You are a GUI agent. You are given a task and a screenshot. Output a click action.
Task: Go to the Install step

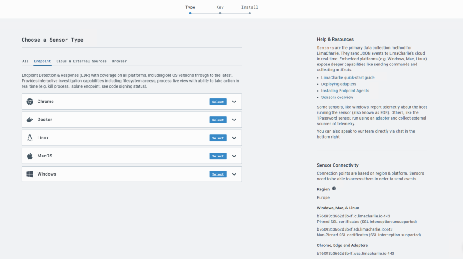(250, 7)
